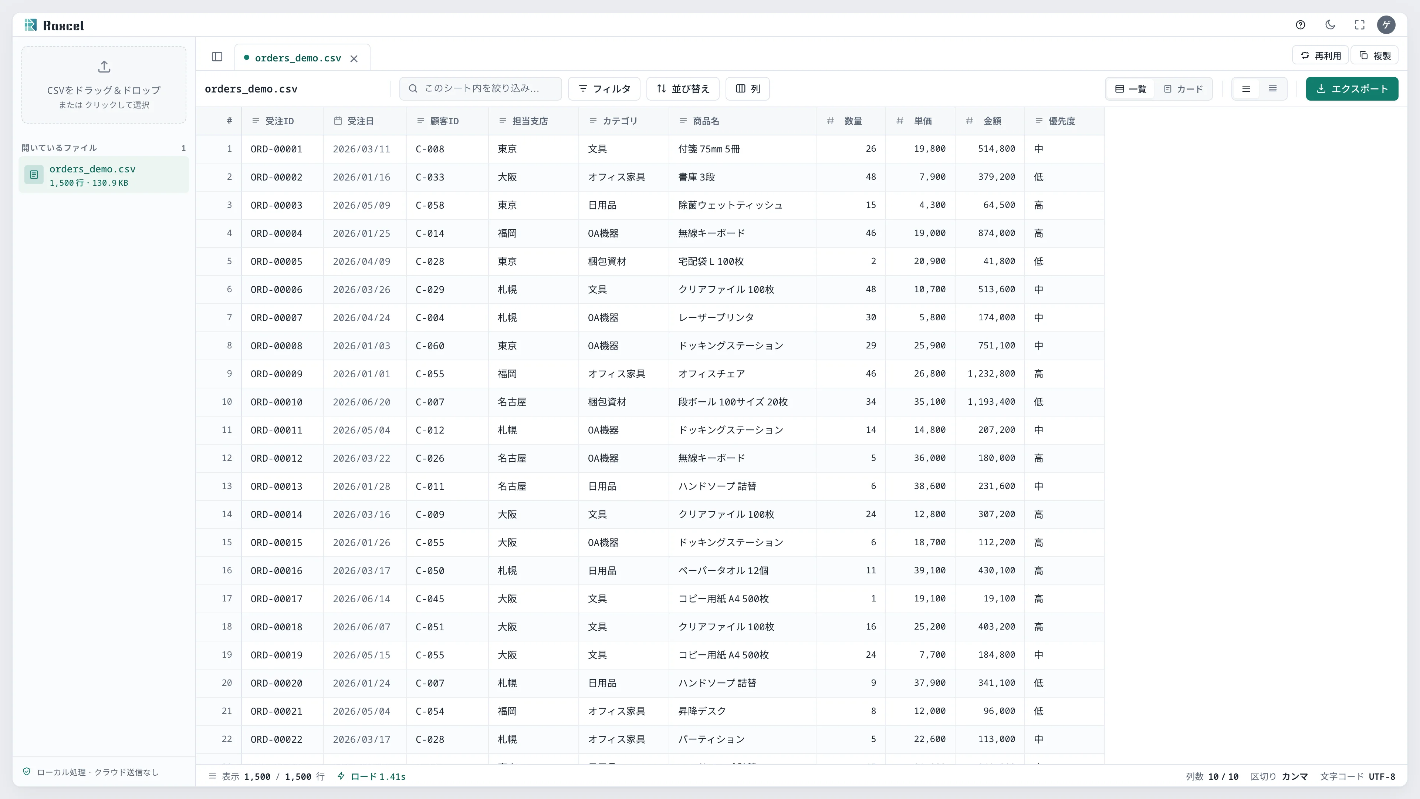Click 文字コード UTF-8 in status bar

1357,776
